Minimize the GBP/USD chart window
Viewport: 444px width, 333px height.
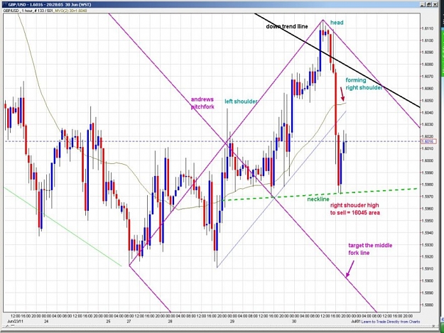tap(423, 4)
